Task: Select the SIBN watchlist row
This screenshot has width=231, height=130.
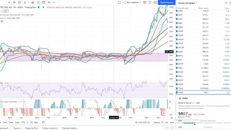Action: click(203, 23)
